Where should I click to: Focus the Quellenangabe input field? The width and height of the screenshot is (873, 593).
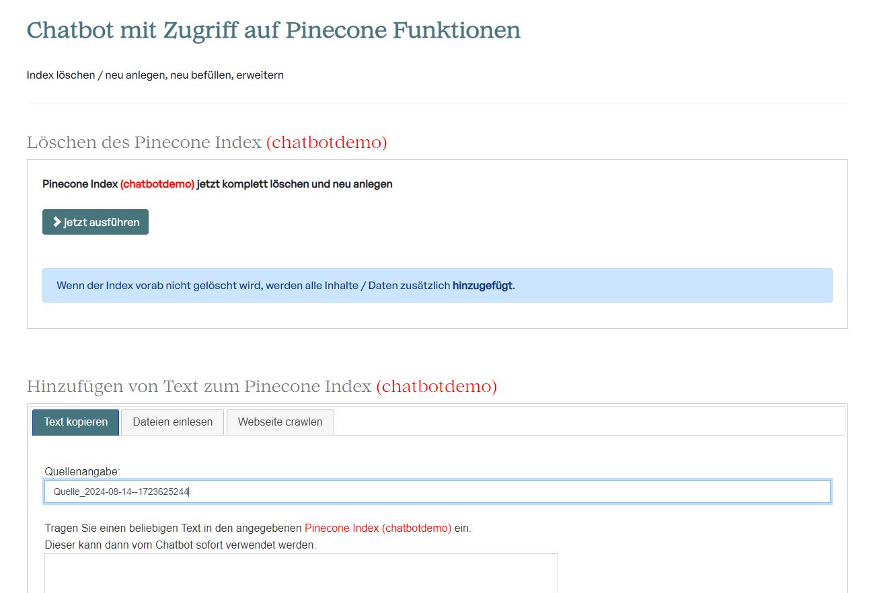coord(437,491)
